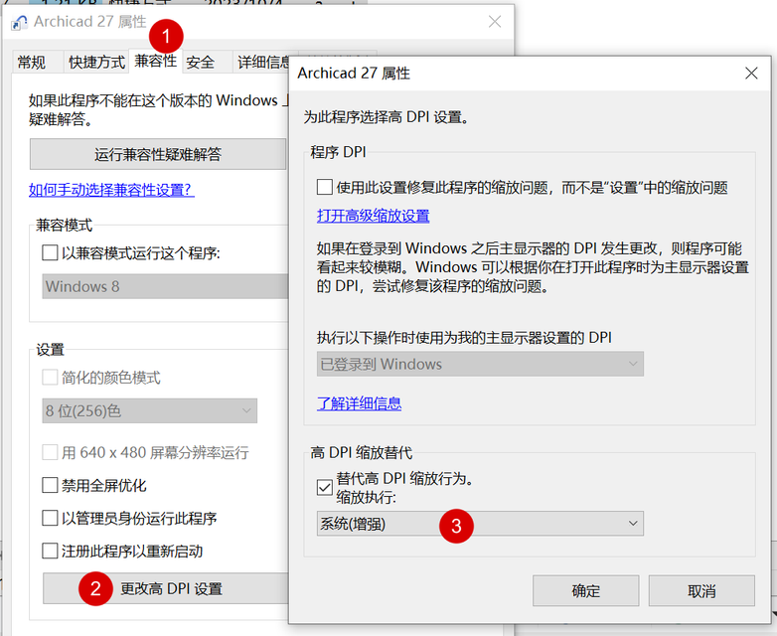Select the 兼容性 tab
This screenshot has width=777, height=636.
point(156,61)
